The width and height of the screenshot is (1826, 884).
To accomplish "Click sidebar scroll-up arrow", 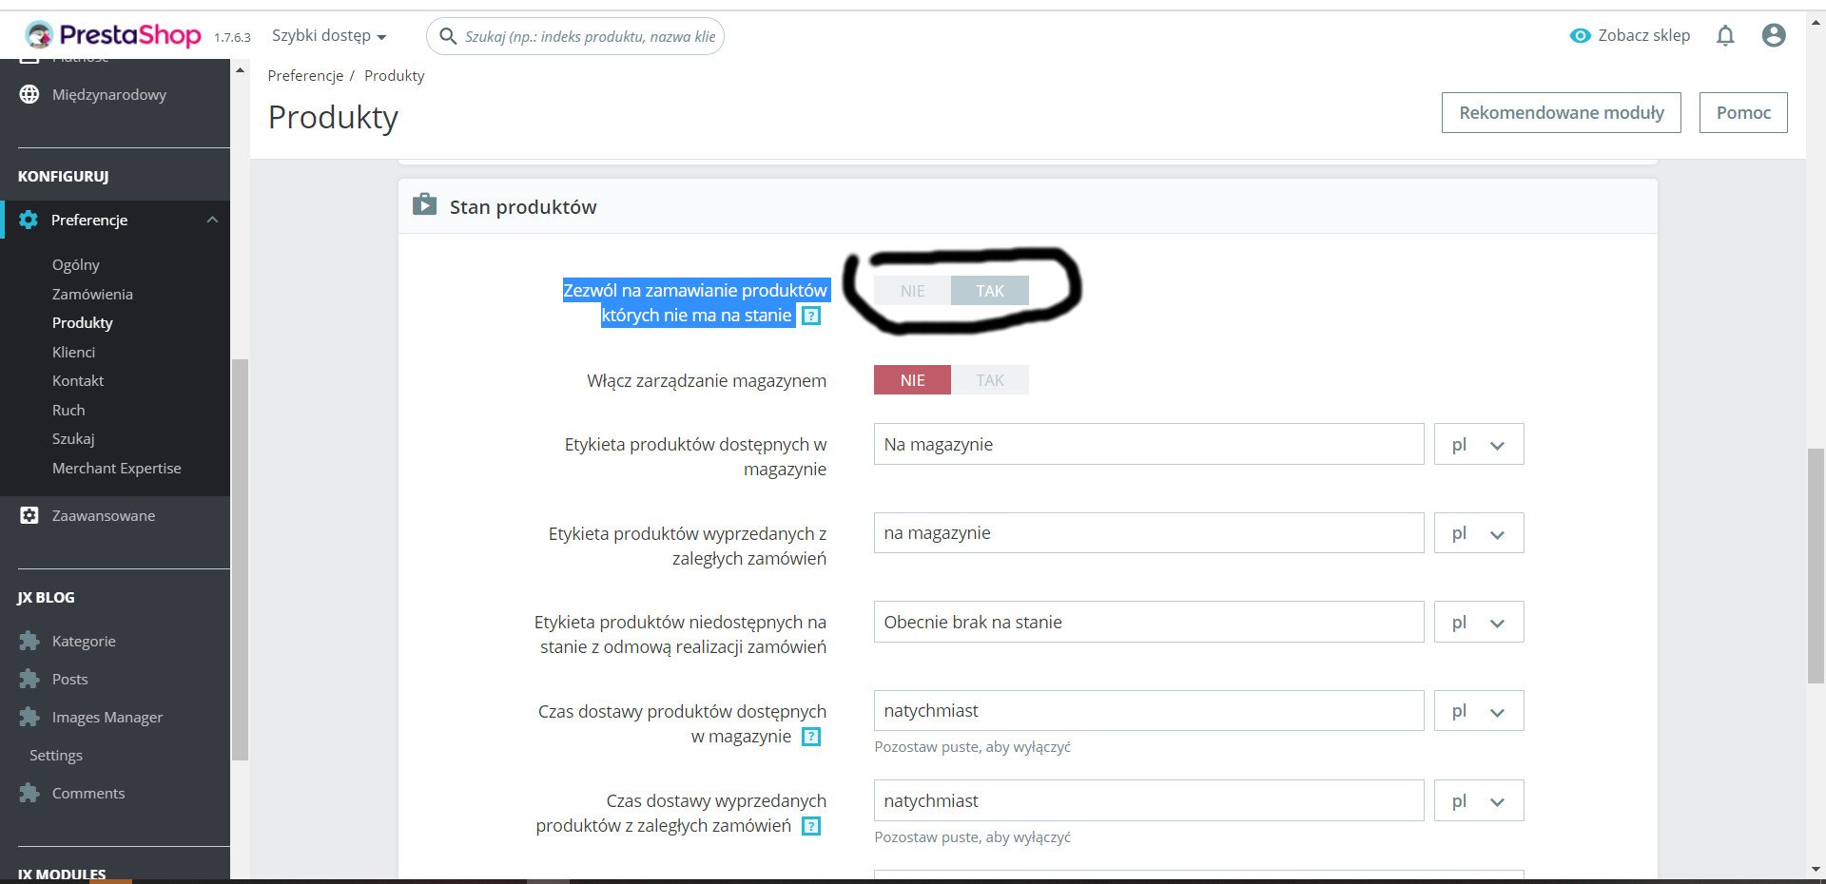I will (x=240, y=70).
